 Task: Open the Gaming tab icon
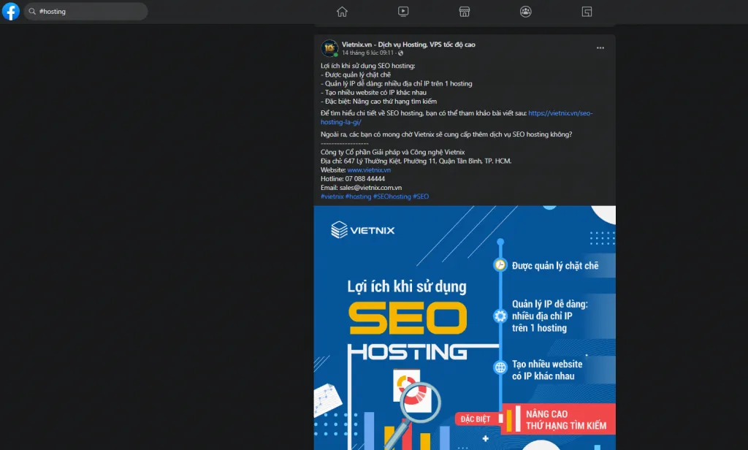coord(587,12)
